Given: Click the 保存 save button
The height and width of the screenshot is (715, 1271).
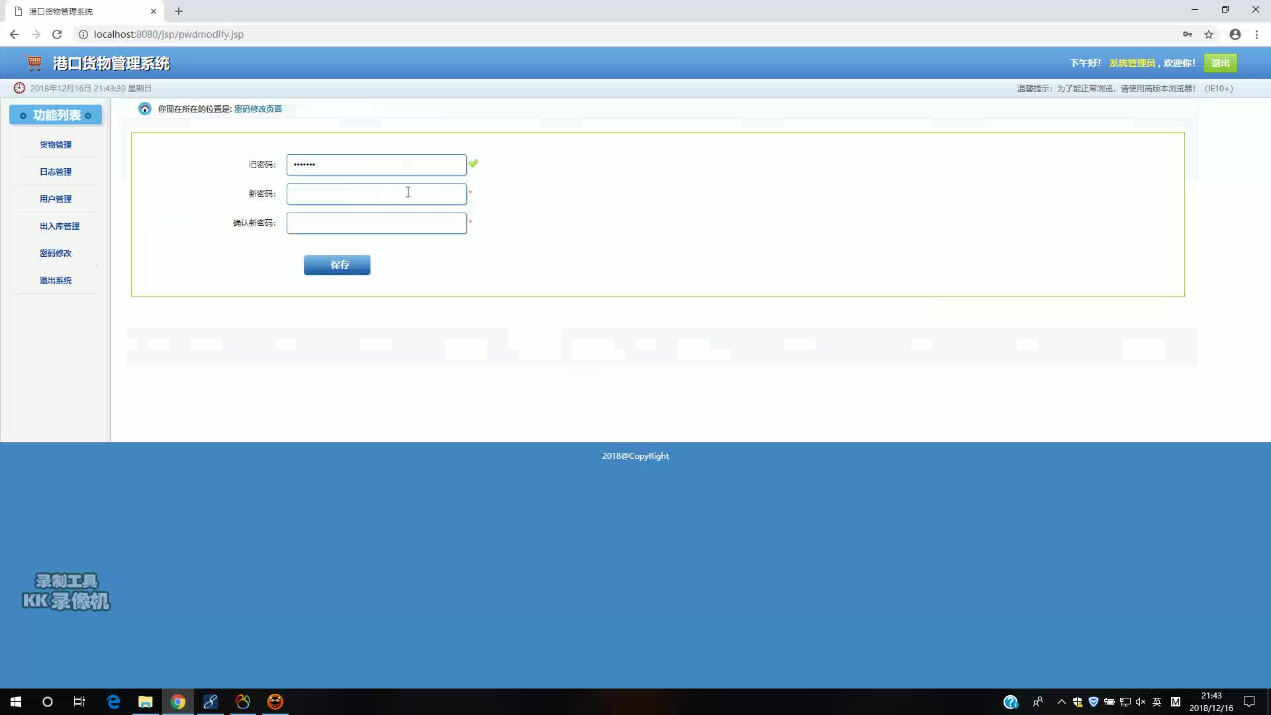Looking at the screenshot, I should 337,265.
